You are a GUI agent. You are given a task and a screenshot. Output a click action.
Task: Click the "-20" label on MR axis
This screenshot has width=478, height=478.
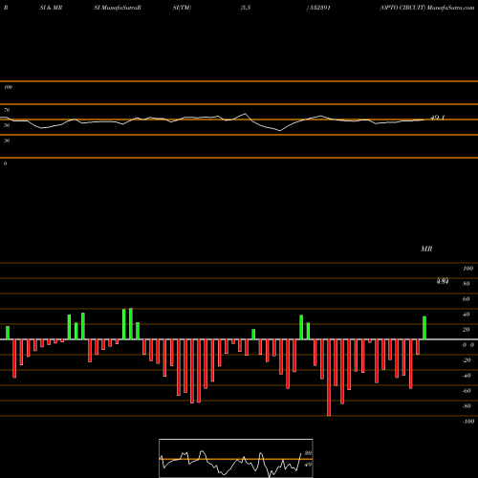(x=467, y=360)
